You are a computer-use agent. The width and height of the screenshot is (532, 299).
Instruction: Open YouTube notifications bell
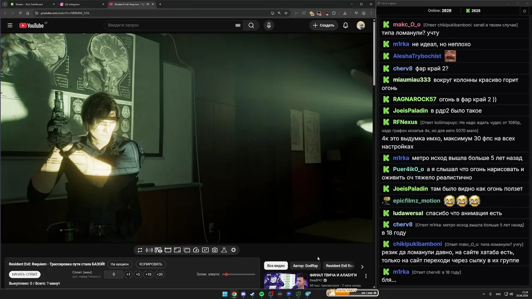tap(345, 25)
